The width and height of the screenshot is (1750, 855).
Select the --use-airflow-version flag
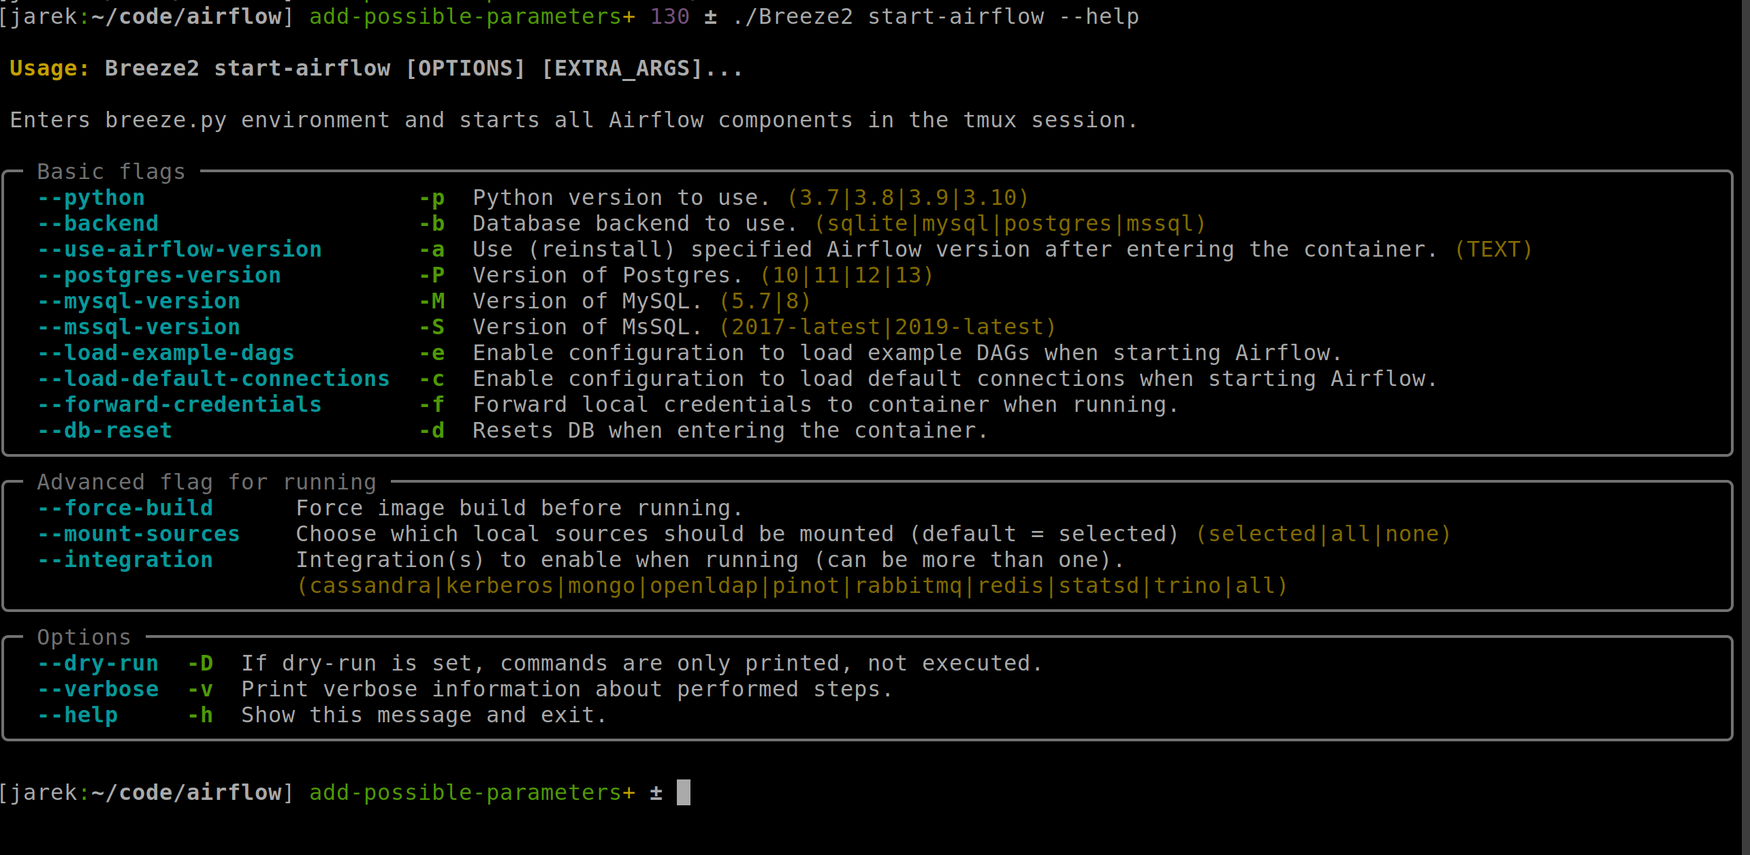click(x=179, y=250)
